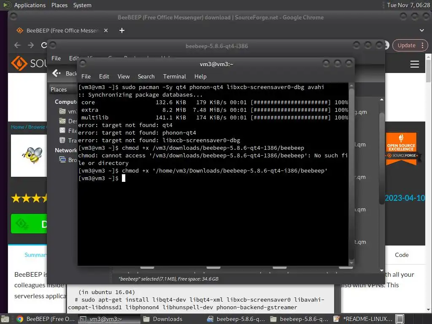
Task: Switch to beebeep-5.8.6 folder taskbar button
Action: coord(300,319)
